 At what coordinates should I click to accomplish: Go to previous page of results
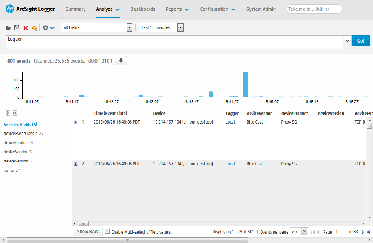(318, 232)
